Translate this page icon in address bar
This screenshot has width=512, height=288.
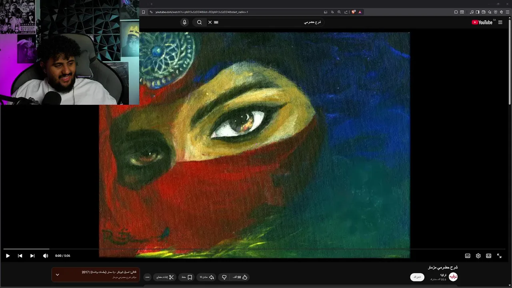tap(332, 12)
